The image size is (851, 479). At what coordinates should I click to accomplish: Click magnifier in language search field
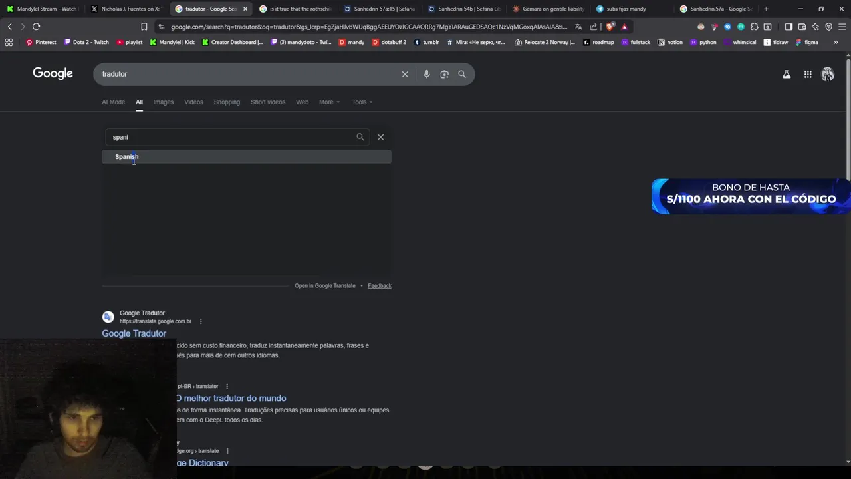coord(360,137)
